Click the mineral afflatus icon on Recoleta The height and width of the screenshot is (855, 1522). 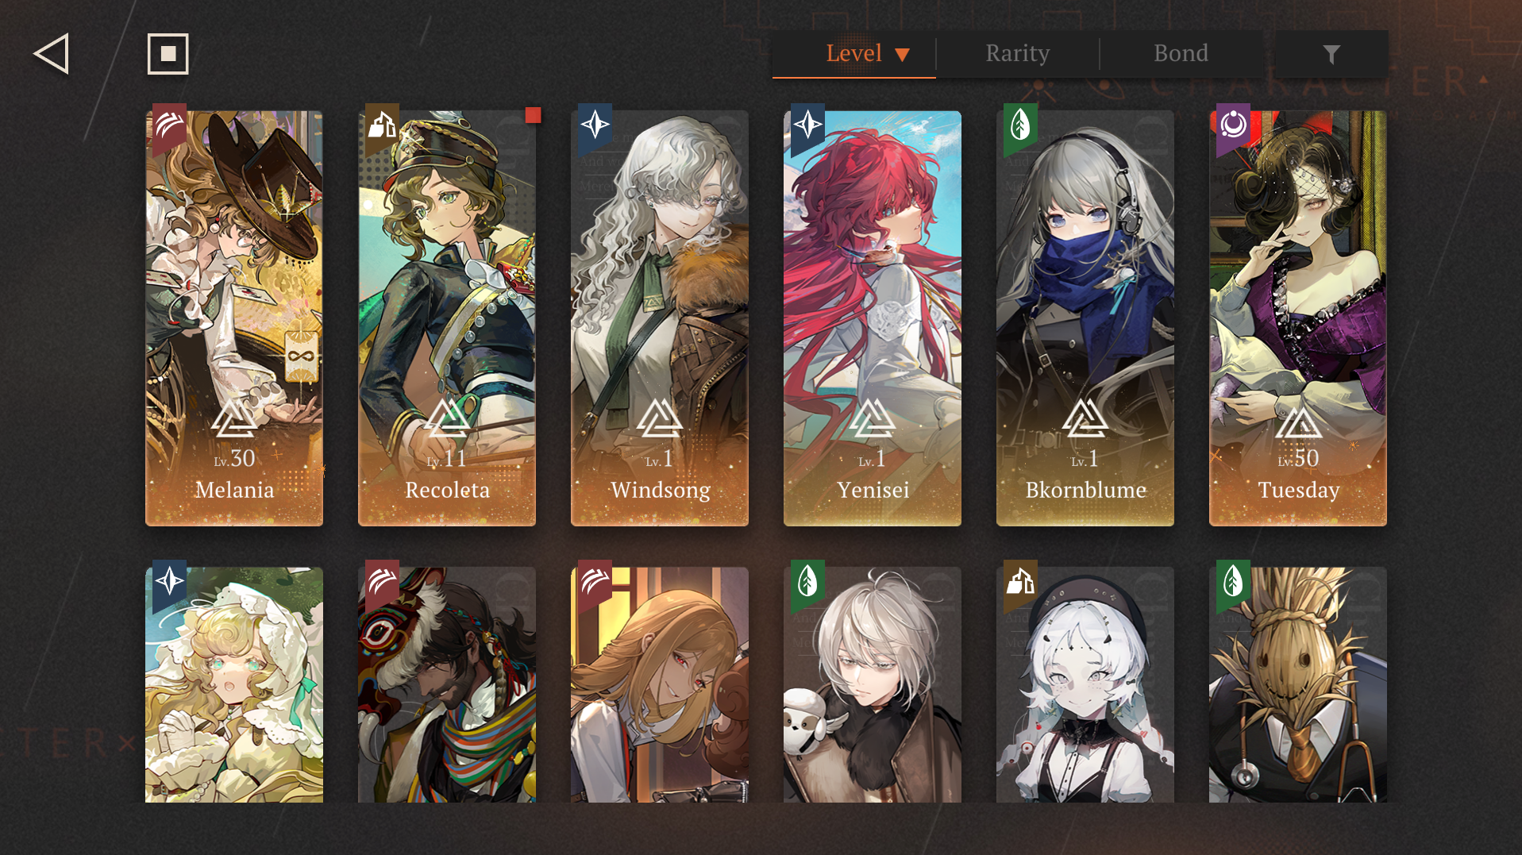click(383, 125)
